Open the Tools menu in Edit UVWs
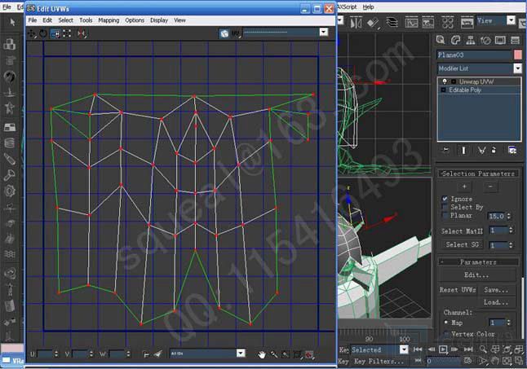 point(86,20)
